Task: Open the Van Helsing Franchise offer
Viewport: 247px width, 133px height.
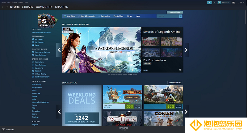Action: 123,118
